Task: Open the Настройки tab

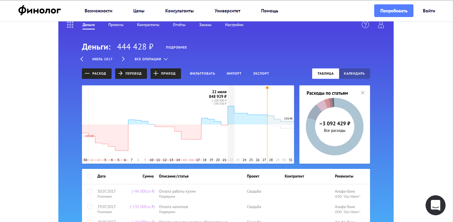Action: (x=234, y=25)
